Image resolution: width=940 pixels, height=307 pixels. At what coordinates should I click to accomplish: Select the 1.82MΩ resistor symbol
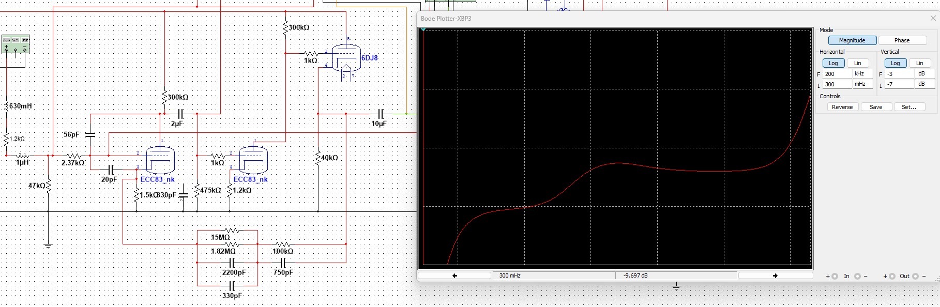pos(232,244)
